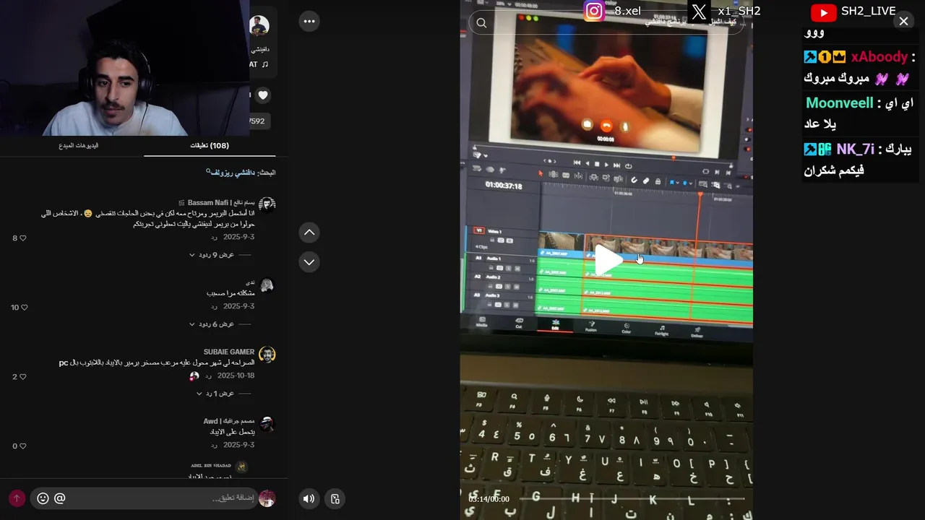Close the video viewer with the X
Screen dimensions: 925x520
pos(903,22)
